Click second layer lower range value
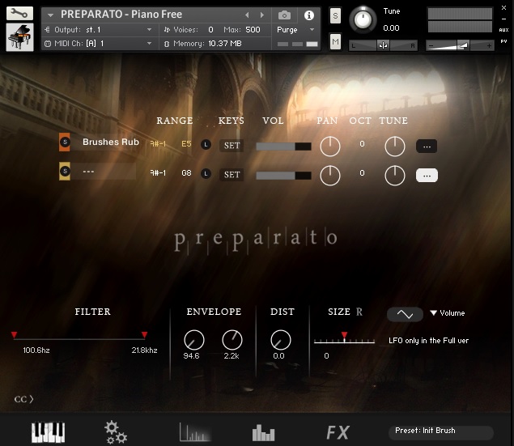 [158, 173]
